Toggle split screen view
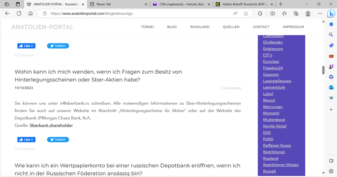 point(273,13)
